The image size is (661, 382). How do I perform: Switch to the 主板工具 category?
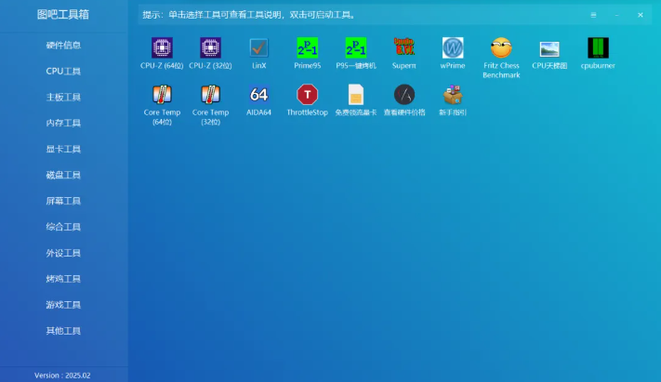click(x=63, y=97)
